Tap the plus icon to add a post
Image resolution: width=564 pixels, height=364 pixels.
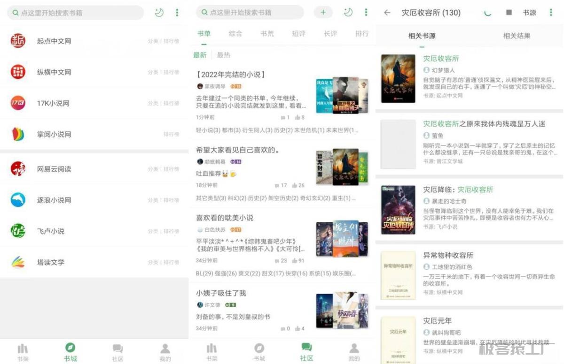tap(323, 13)
